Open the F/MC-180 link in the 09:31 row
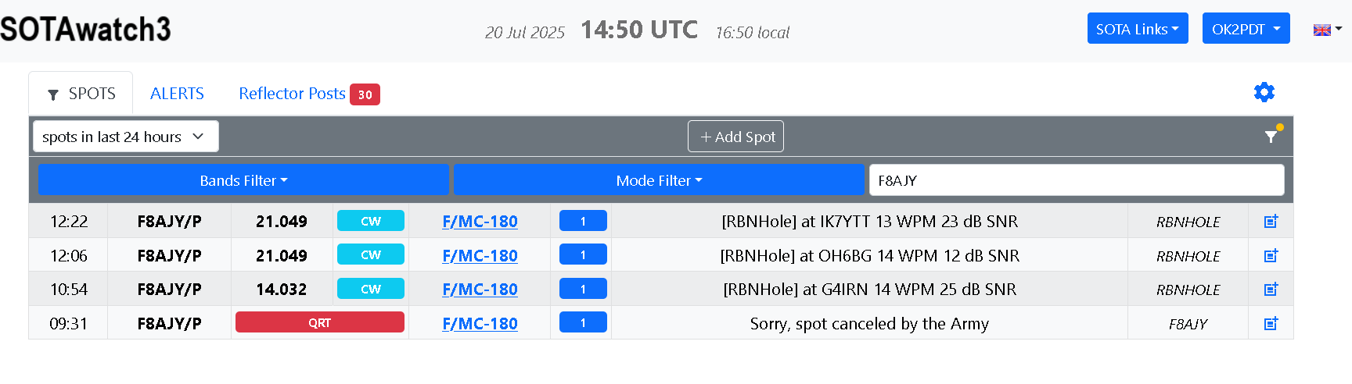Viewport: 1352px width, 384px height. [x=480, y=323]
